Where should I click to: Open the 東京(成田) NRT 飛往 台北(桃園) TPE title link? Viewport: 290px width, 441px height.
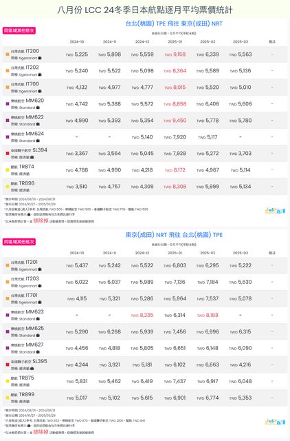(174, 235)
